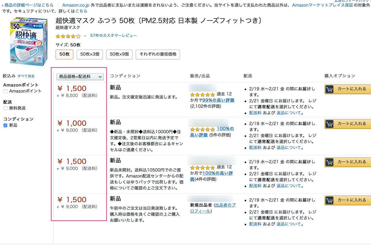This screenshot has height=247, width=371.
Task: Click the 配送 column header
Action: (x=248, y=76)
